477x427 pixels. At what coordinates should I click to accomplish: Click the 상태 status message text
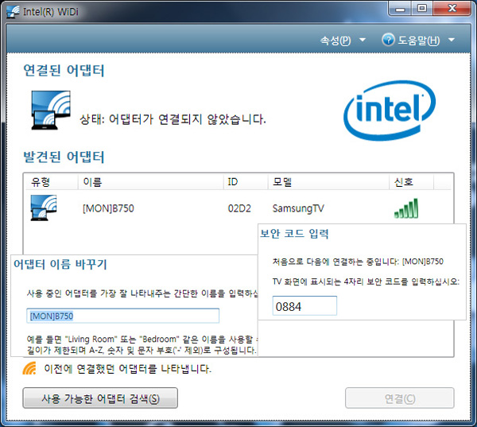173,119
